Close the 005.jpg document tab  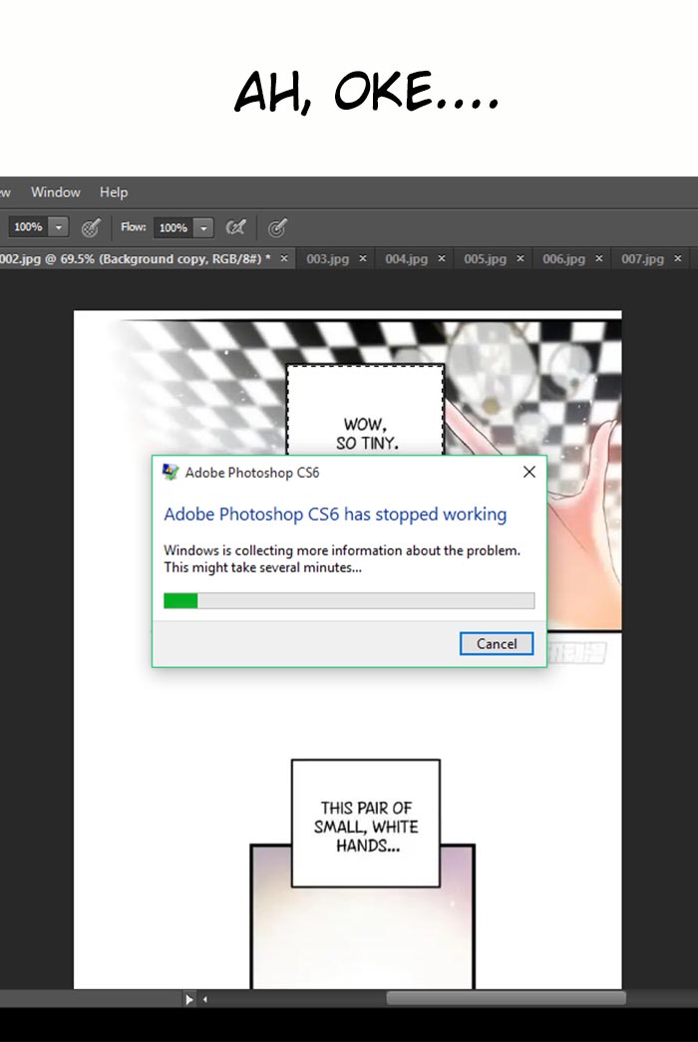(x=520, y=258)
